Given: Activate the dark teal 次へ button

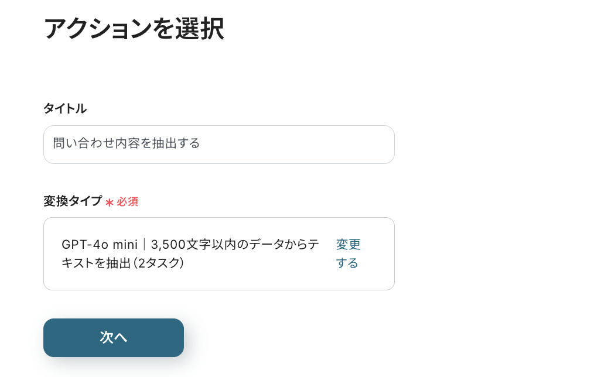Looking at the screenshot, I should (113, 337).
